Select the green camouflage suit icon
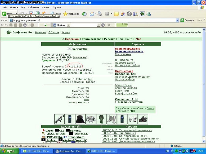Image resolution: width=206 pixels, height=154 pixels. click(x=101, y=119)
